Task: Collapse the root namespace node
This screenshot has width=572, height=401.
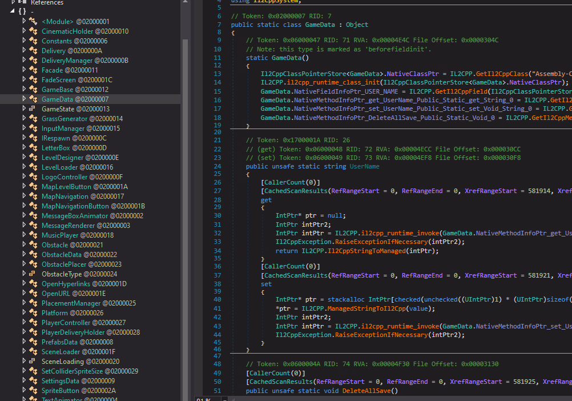Action: click(x=13, y=11)
